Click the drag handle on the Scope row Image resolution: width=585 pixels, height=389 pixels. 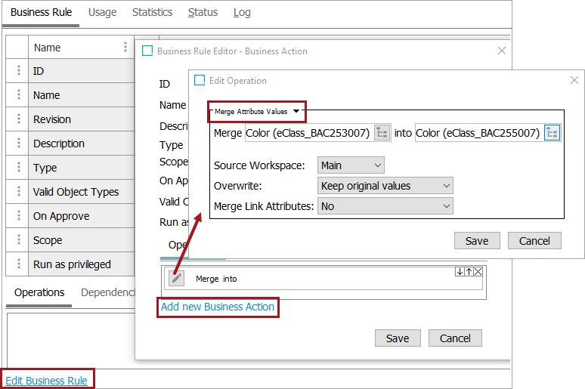(x=19, y=240)
